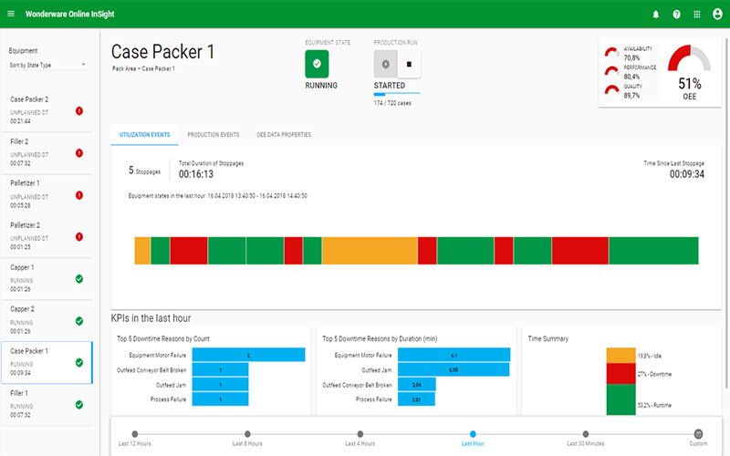Click the last green segment in state timeline
Viewport: 730px width, 456px height.
[653, 251]
